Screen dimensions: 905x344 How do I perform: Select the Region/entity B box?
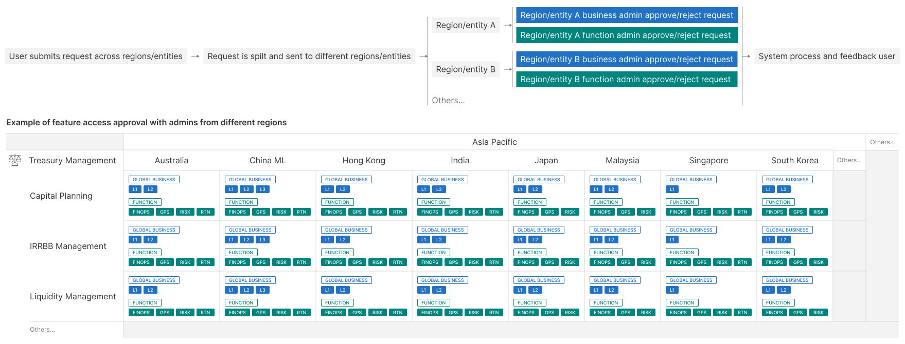(x=465, y=69)
